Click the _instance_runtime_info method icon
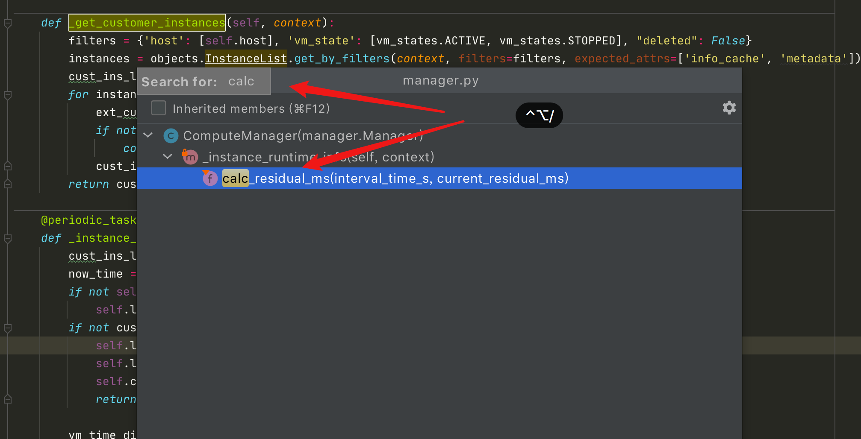The image size is (861, 439). pyautogui.click(x=190, y=157)
